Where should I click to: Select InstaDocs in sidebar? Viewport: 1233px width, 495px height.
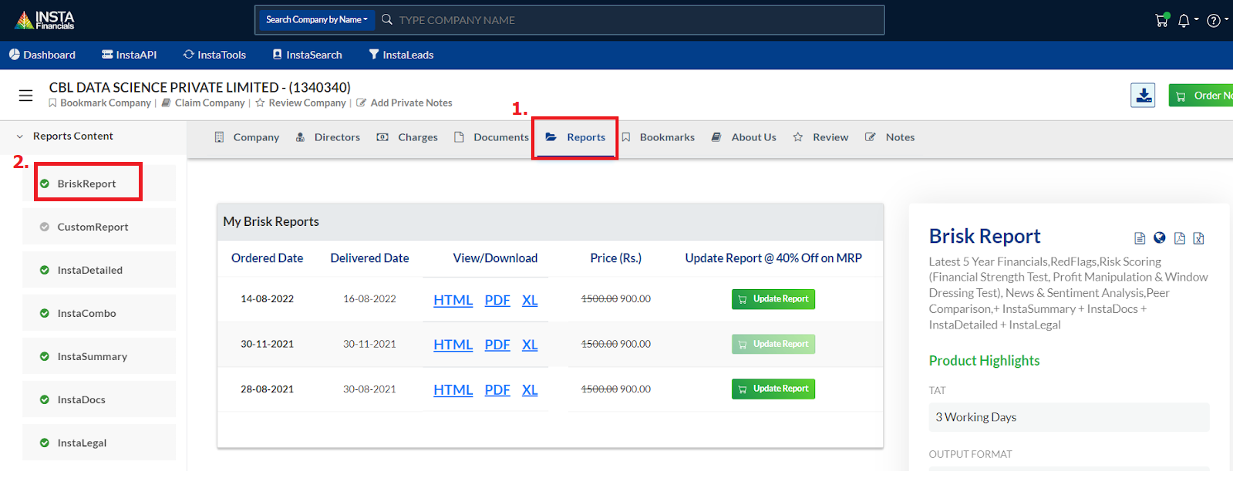click(x=99, y=399)
